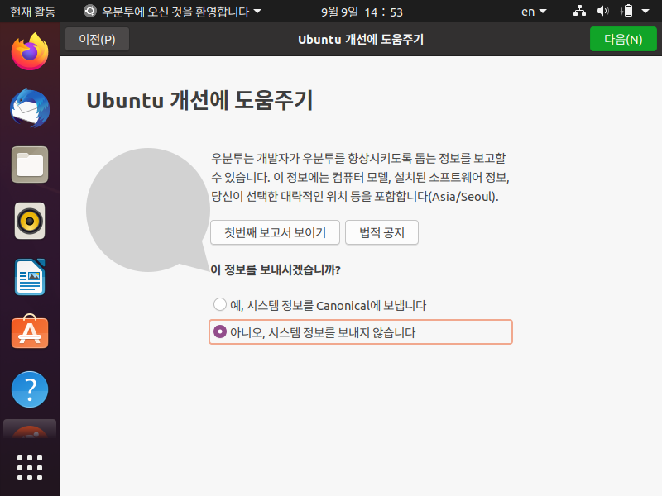Select '아니오, 시스템 정보를 보내지 않습니다' option
The image size is (662, 496).
361,332
